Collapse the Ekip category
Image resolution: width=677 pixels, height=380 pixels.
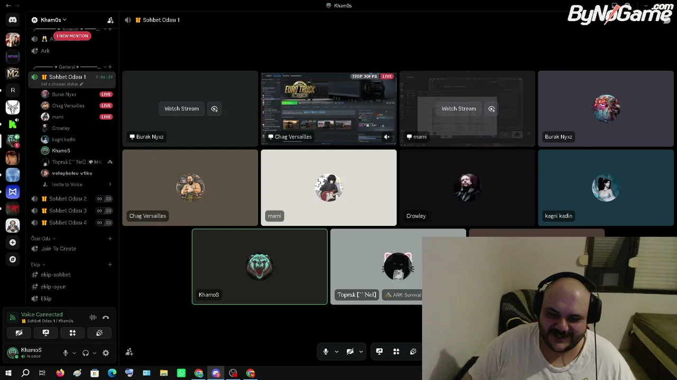(x=38, y=265)
